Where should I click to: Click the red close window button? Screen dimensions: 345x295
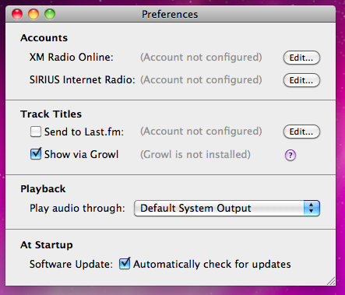[17, 14]
